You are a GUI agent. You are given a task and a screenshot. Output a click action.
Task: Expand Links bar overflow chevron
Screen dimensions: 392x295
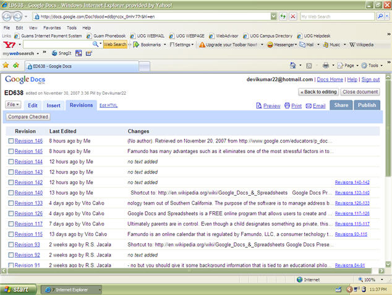point(389,34)
